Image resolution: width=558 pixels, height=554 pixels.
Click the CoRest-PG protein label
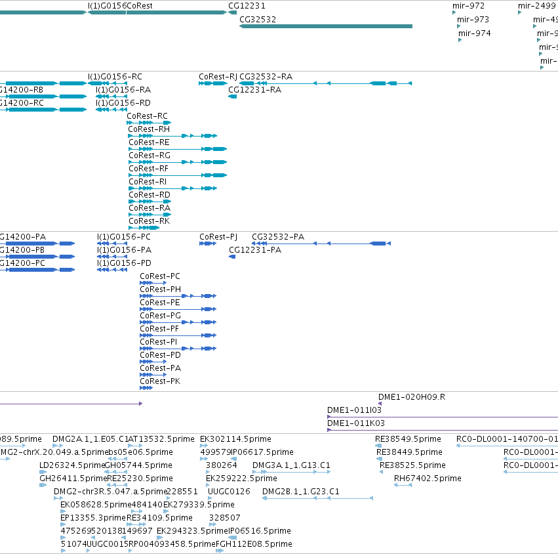tap(160, 316)
